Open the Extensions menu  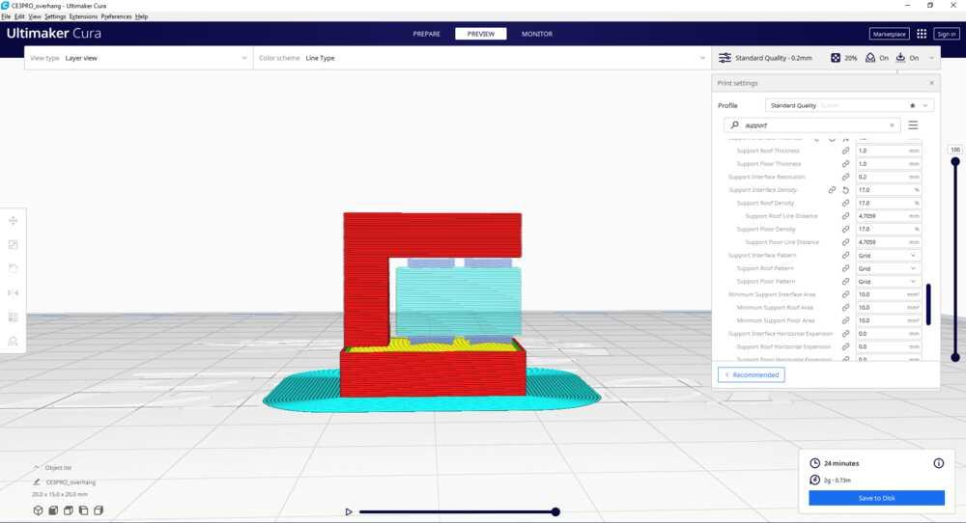click(x=83, y=16)
